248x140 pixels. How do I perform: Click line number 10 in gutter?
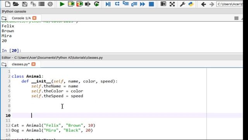(8, 115)
